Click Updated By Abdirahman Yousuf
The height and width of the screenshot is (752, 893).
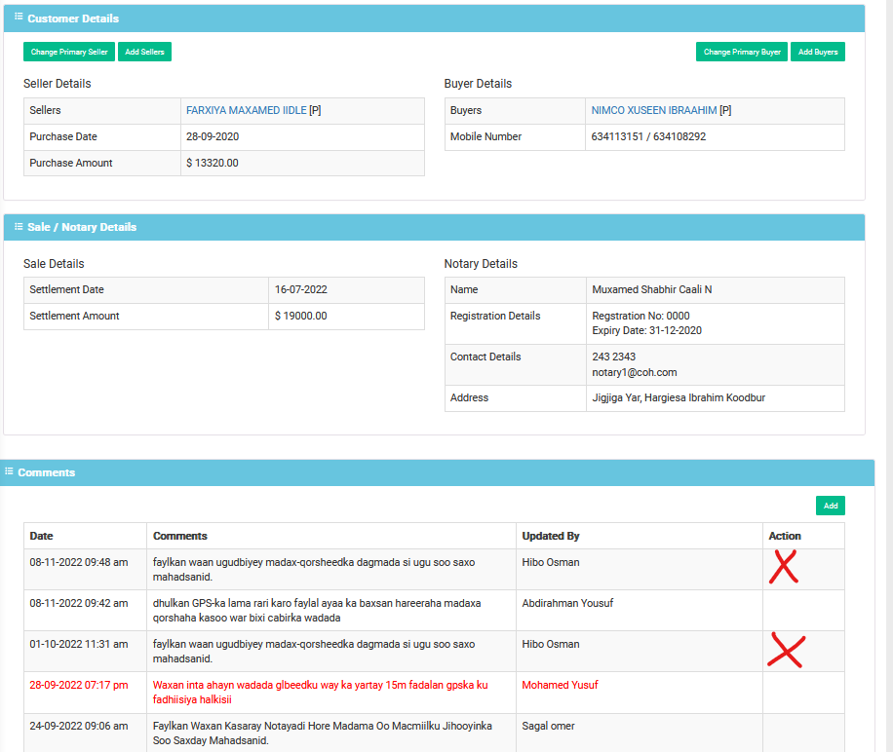(567, 603)
